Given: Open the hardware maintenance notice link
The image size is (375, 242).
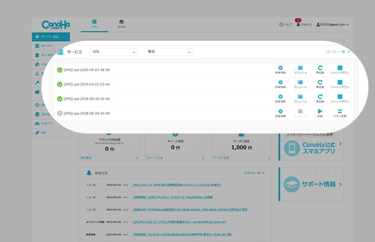Looking at the screenshot, I should pyautogui.click(x=180, y=222).
